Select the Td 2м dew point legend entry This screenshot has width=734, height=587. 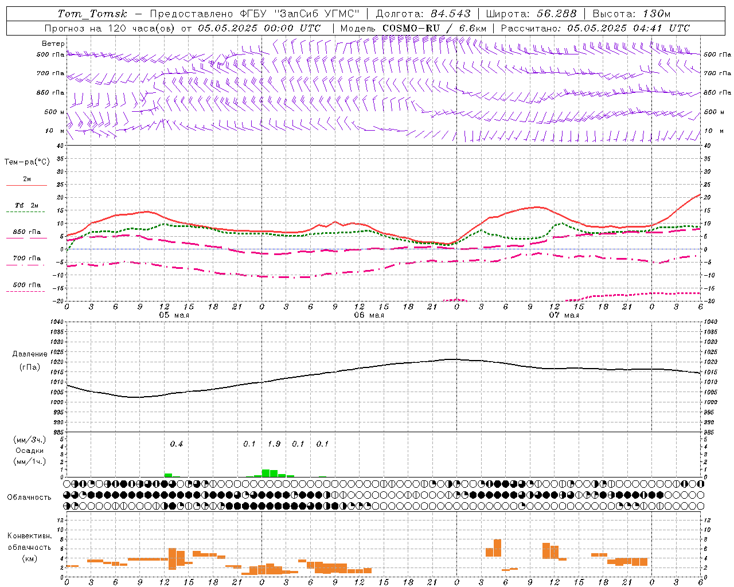(x=26, y=205)
